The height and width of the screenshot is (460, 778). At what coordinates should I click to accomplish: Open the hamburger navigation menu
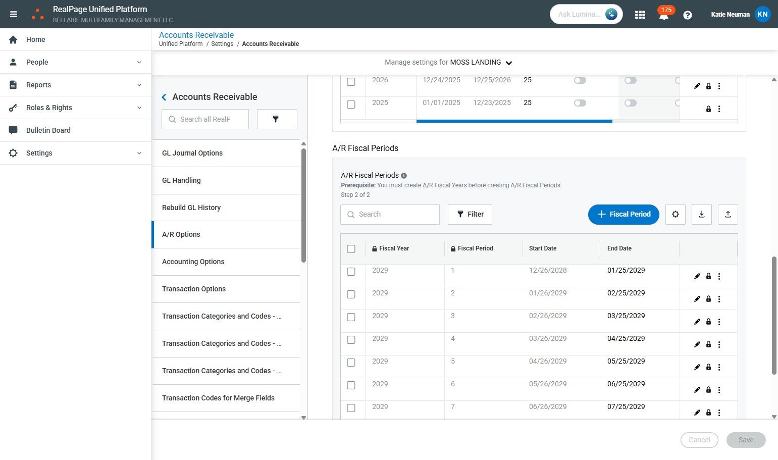tap(14, 14)
